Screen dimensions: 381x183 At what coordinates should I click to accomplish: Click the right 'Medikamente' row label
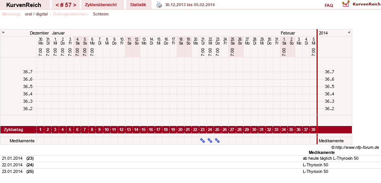[331, 141]
